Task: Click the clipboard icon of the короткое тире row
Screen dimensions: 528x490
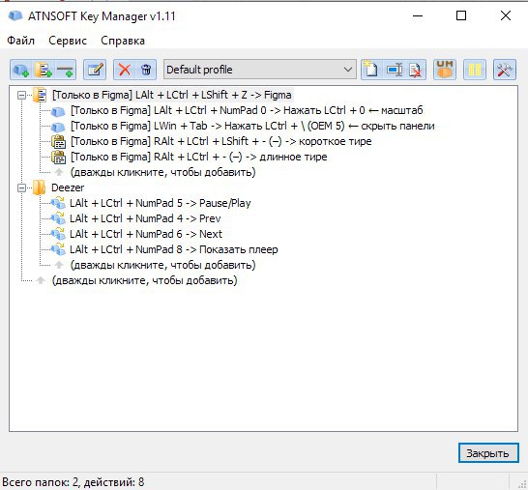Action: coord(58,142)
